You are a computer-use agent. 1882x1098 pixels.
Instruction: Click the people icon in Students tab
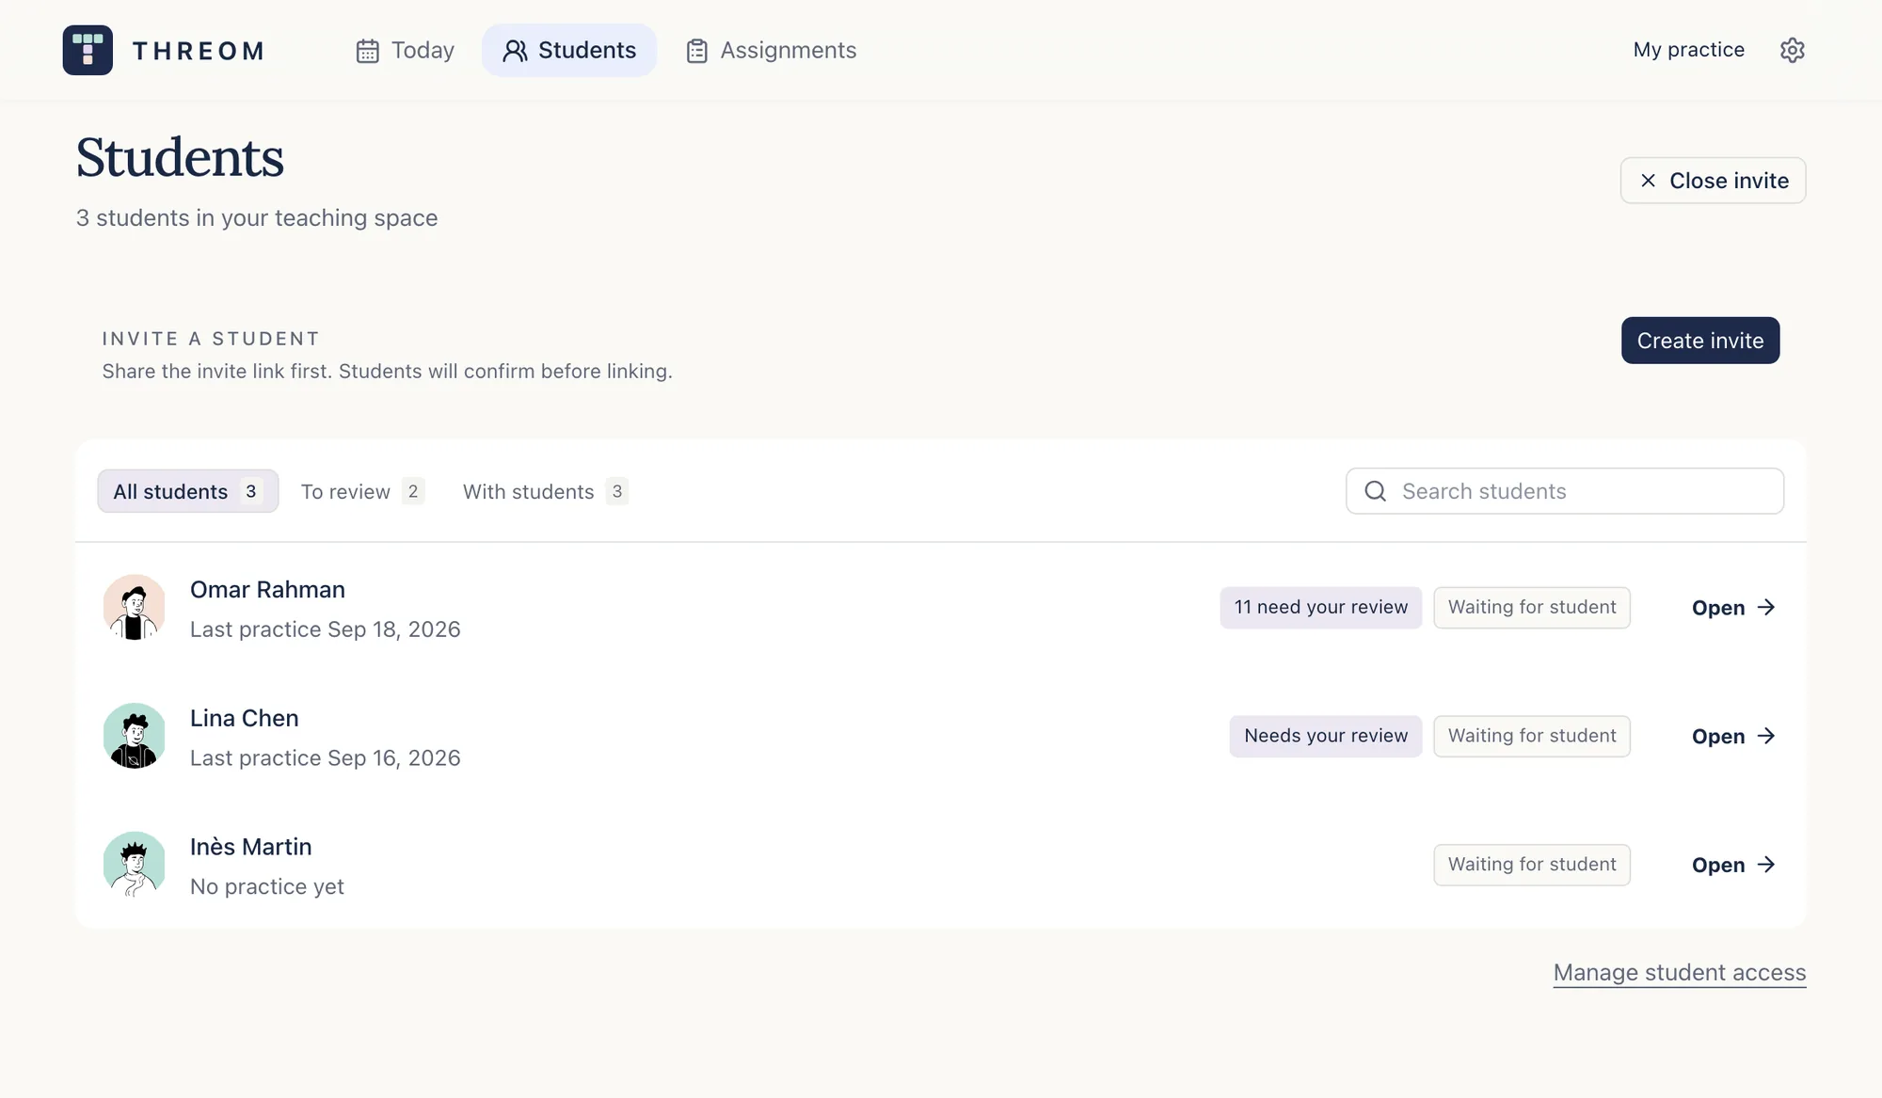click(x=515, y=51)
